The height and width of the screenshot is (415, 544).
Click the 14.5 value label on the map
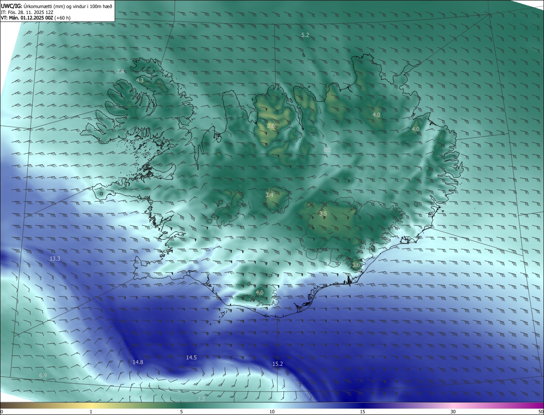191,358
